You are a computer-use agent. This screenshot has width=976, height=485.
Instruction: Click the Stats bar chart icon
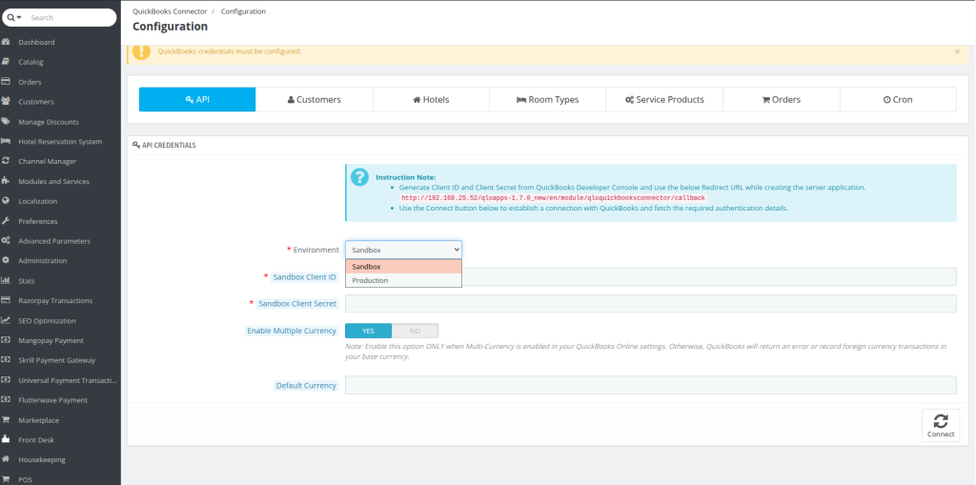click(x=6, y=281)
